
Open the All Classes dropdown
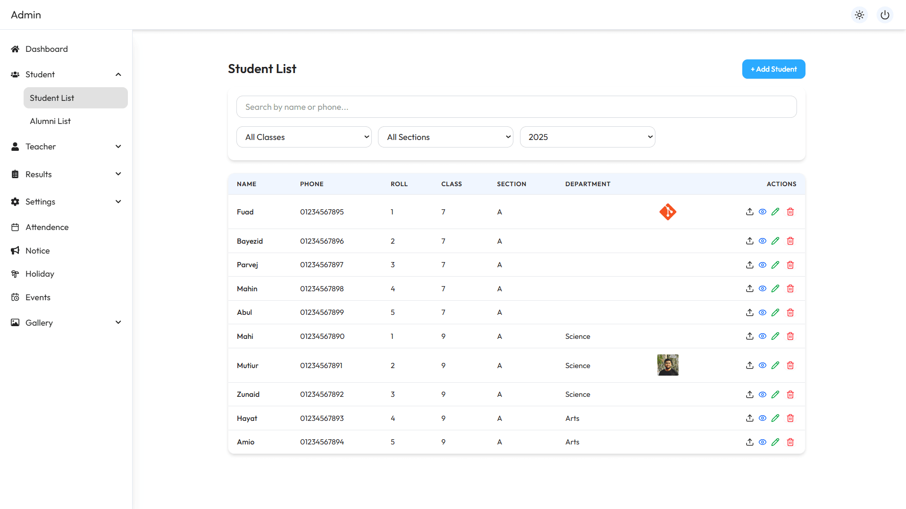point(304,137)
